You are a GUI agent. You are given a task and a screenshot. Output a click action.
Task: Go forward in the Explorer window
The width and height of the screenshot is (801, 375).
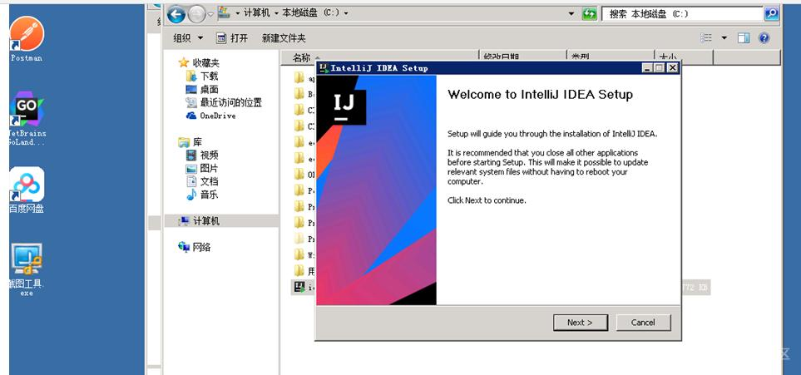click(x=196, y=14)
